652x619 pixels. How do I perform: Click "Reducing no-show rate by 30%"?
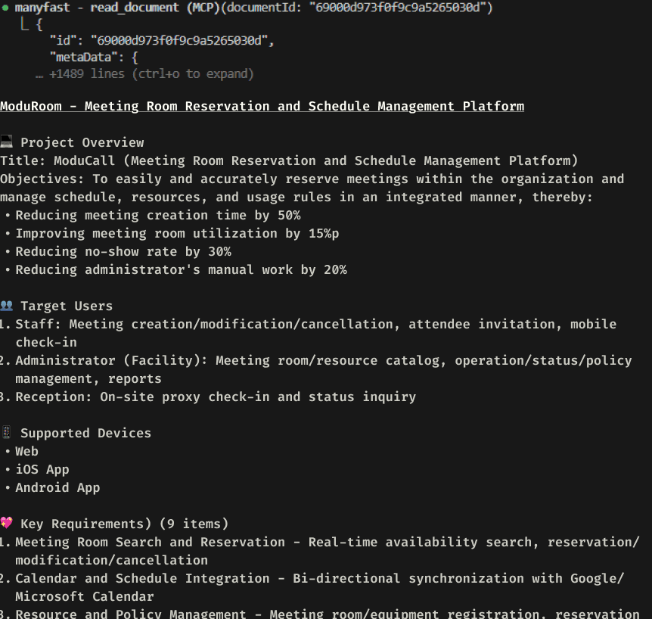click(123, 252)
